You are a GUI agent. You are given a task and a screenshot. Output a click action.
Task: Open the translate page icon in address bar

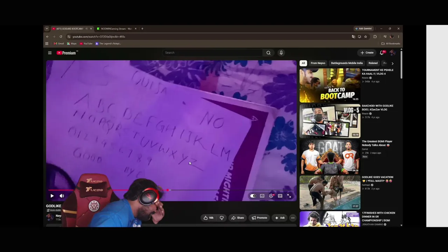tap(353, 36)
